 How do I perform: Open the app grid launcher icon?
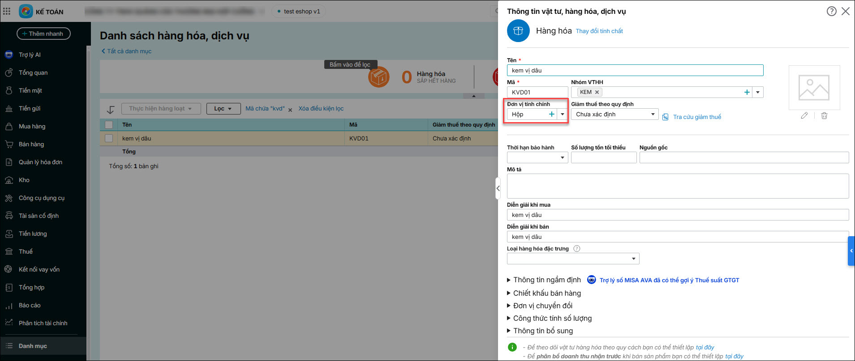(x=7, y=11)
